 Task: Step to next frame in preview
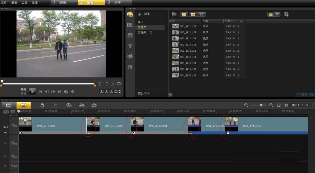53,92
